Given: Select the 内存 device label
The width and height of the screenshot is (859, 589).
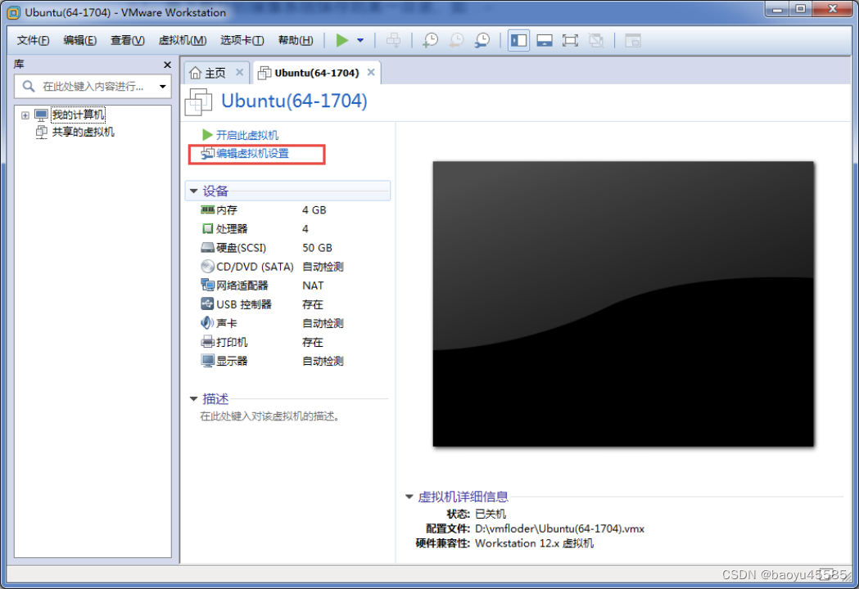Looking at the screenshot, I should [x=227, y=210].
